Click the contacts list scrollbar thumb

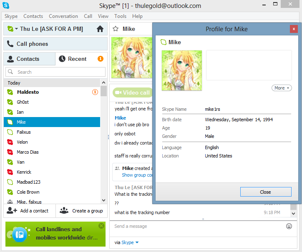click(x=103, y=91)
